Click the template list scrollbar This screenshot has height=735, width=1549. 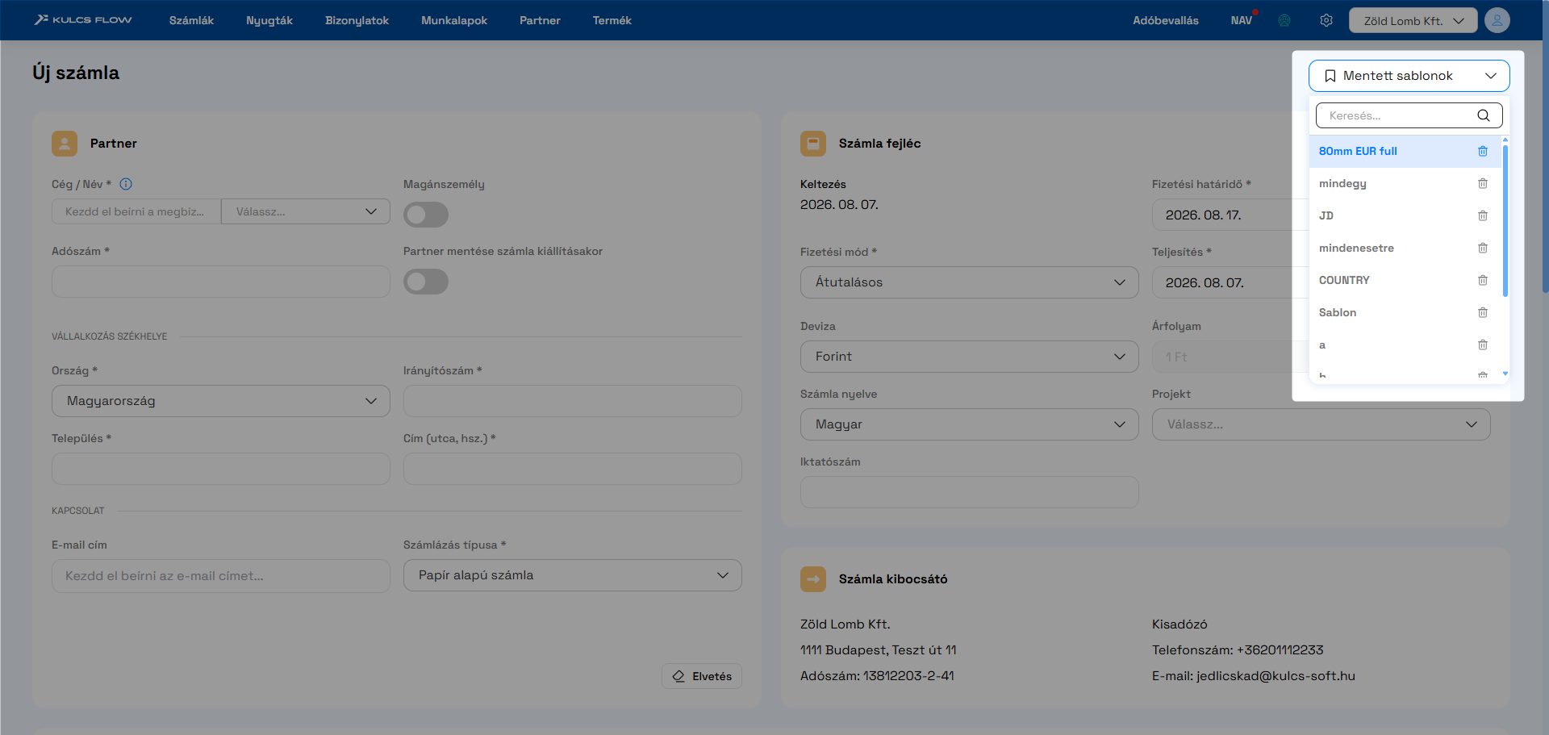[x=1505, y=220]
